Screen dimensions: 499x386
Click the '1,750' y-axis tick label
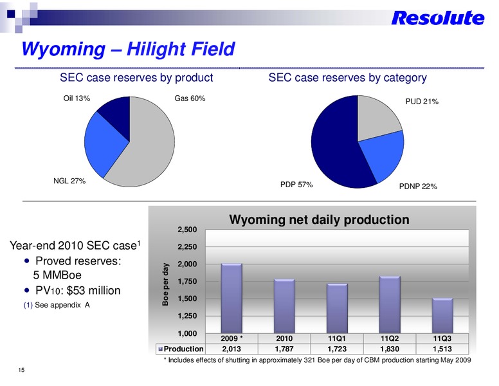(187, 282)
